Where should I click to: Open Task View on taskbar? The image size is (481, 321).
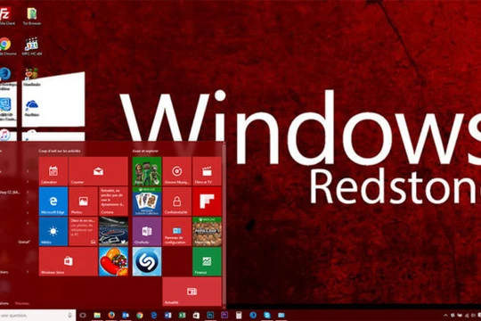point(83,315)
